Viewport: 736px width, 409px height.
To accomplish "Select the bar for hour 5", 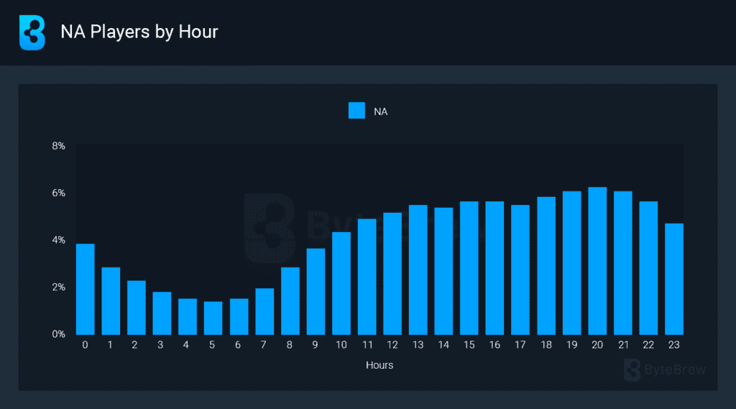I will point(213,318).
